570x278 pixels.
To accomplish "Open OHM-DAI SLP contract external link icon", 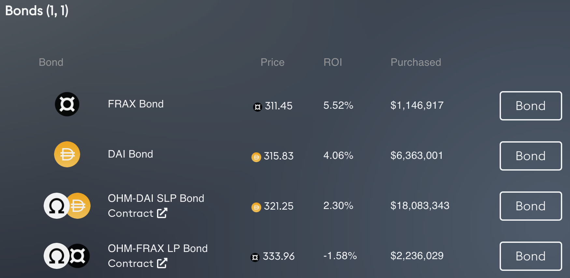I will [x=162, y=213].
